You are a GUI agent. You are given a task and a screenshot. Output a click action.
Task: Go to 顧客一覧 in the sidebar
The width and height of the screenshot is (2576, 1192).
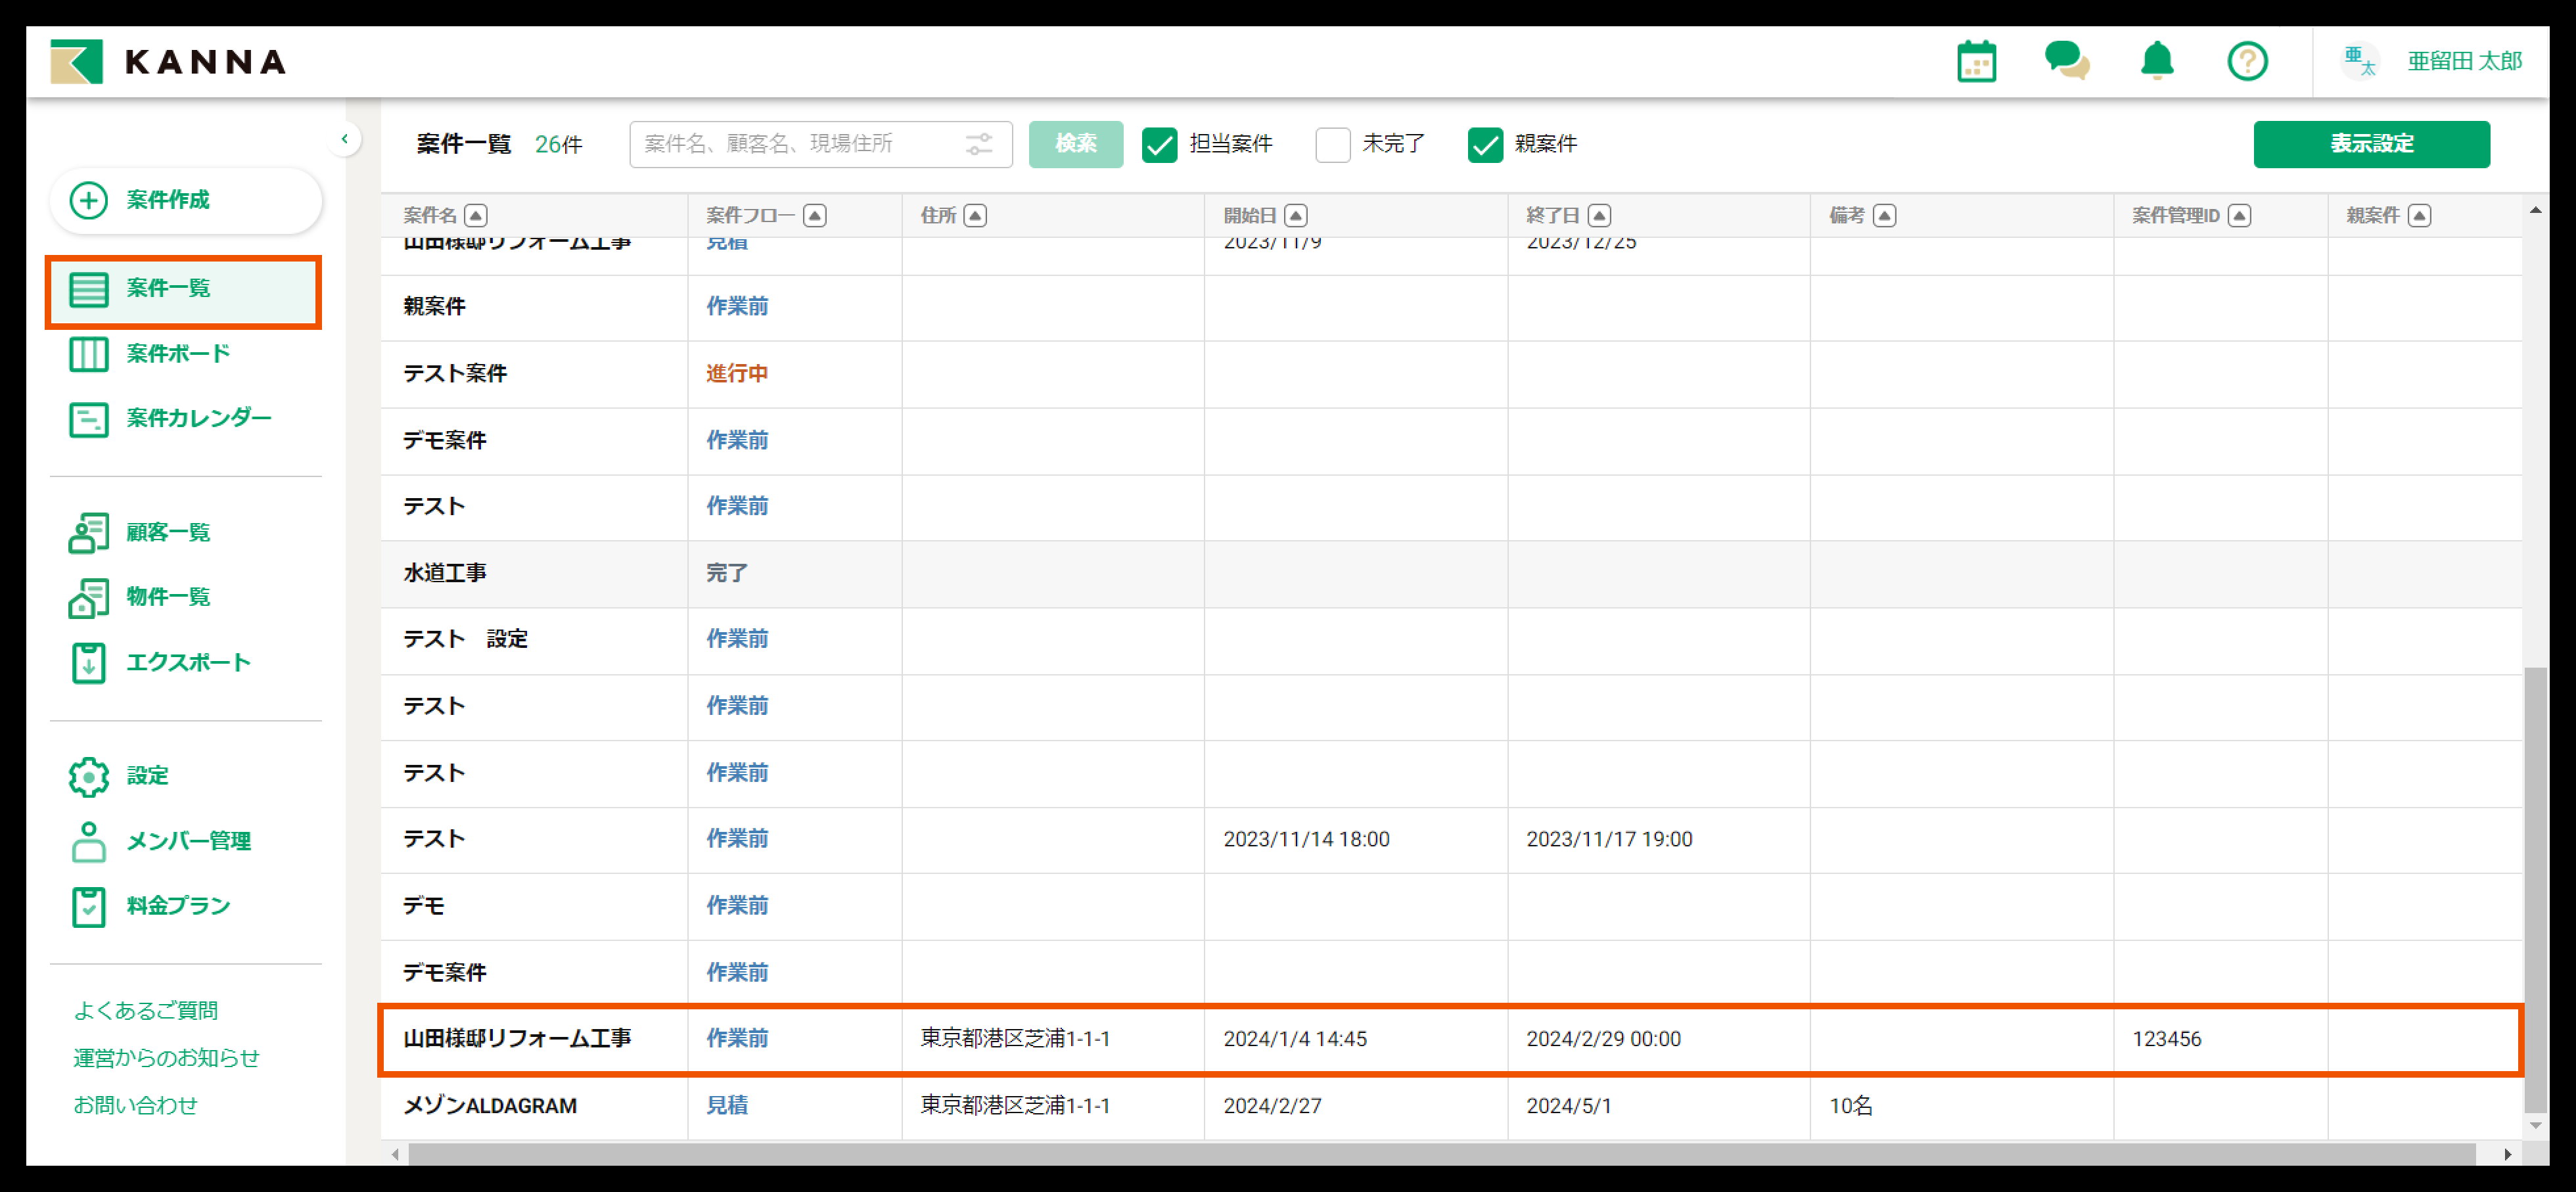click(x=168, y=532)
